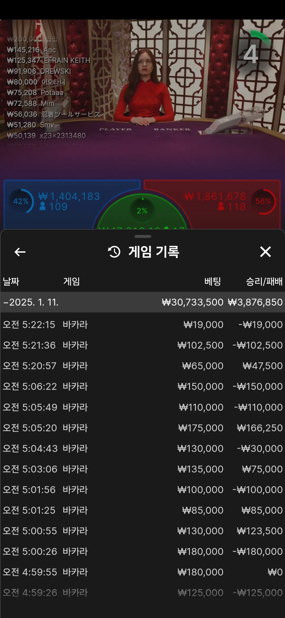285x618 pixels.
Task: Tap the Player 42% circular indicator
Action: [21, 201]
